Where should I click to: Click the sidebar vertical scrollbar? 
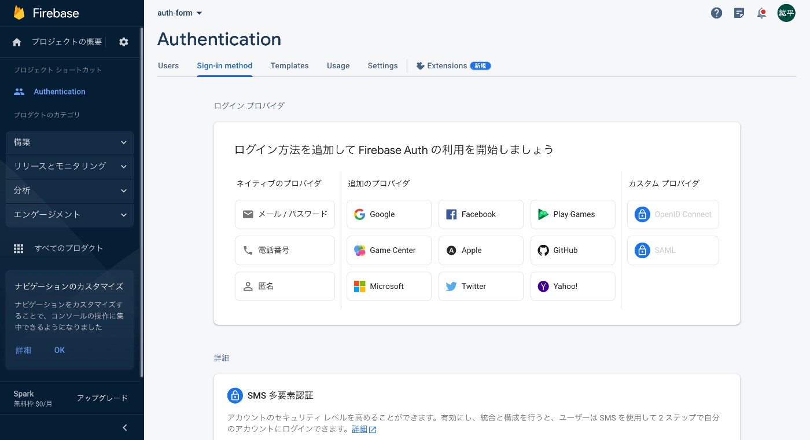point(142,203)
